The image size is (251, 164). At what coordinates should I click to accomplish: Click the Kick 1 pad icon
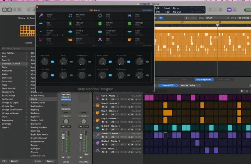[41, 39]
